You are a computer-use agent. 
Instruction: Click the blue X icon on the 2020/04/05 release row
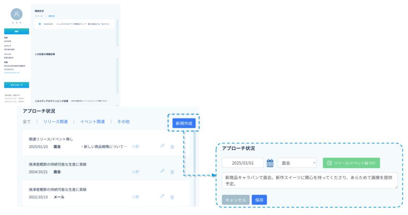click(x=40, y=24)
